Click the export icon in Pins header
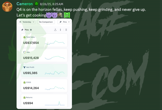 click(55, 30)
